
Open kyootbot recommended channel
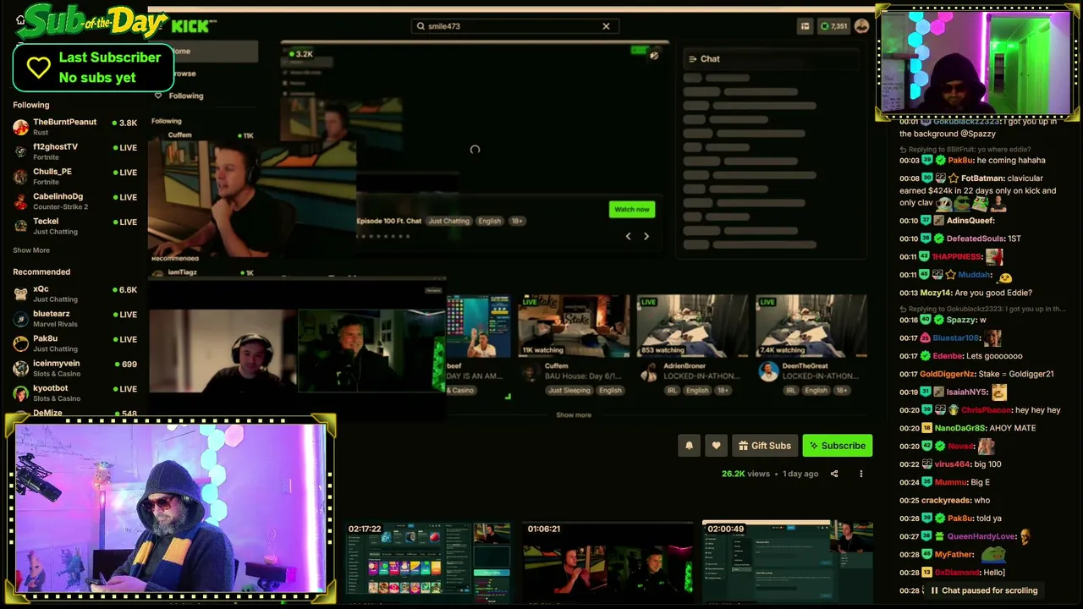click(74, 392)
